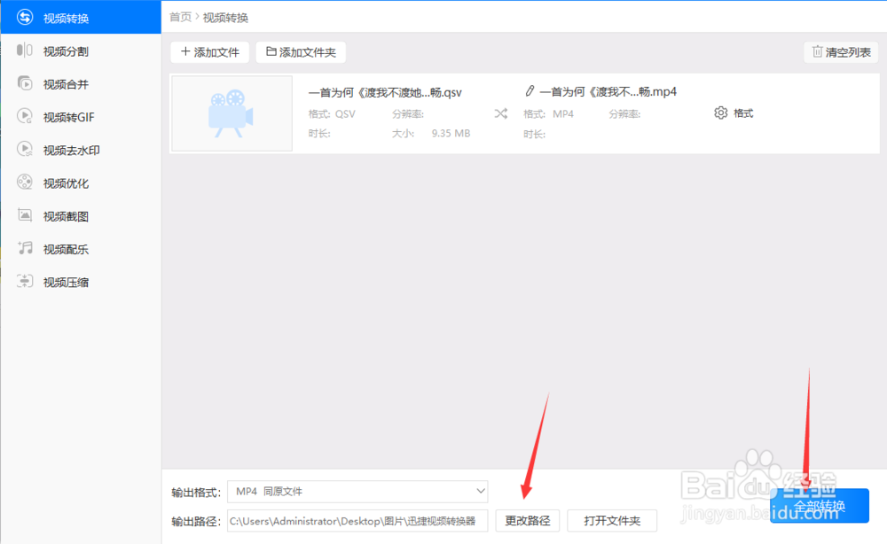Click the 清空列表 button

(x=841, y=52)
